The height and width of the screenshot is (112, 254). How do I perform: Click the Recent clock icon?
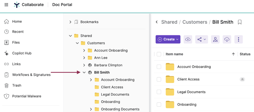tap(6, 32)
